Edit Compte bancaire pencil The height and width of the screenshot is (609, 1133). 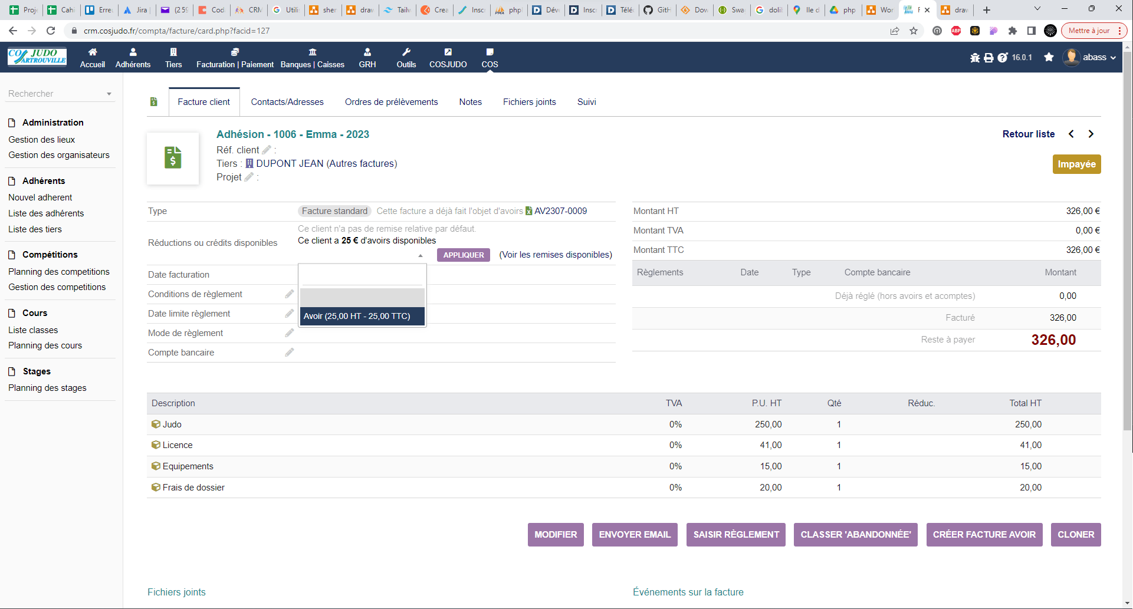tap(289, 352)
